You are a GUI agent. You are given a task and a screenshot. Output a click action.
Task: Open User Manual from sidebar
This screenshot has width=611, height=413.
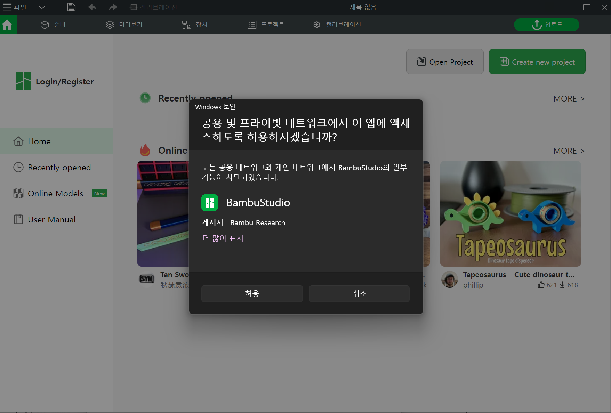coord(57,219)
